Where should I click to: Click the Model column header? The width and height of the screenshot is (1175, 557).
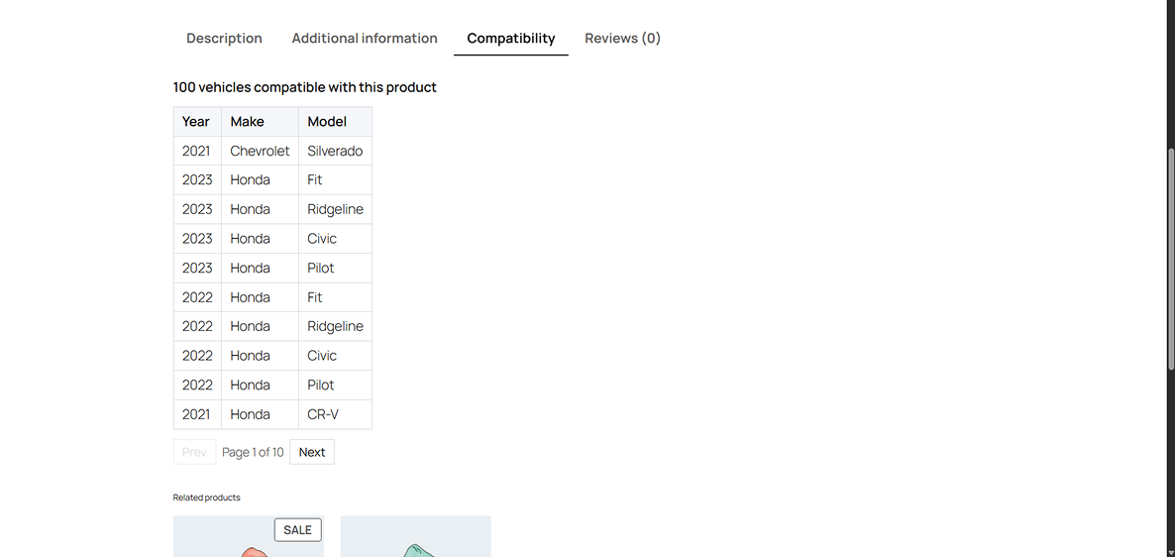(335, 122)
